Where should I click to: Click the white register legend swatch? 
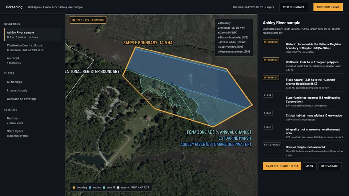(118, 188)
